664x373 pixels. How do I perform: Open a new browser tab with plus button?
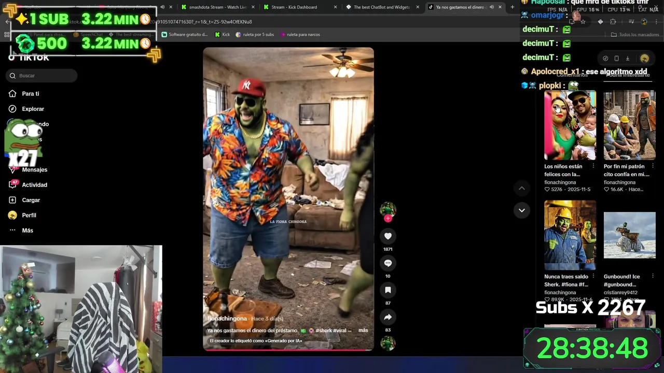point(513,7)
